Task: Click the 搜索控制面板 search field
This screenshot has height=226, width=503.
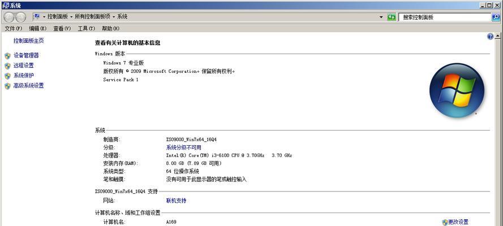Action: [x=444, y=18]
